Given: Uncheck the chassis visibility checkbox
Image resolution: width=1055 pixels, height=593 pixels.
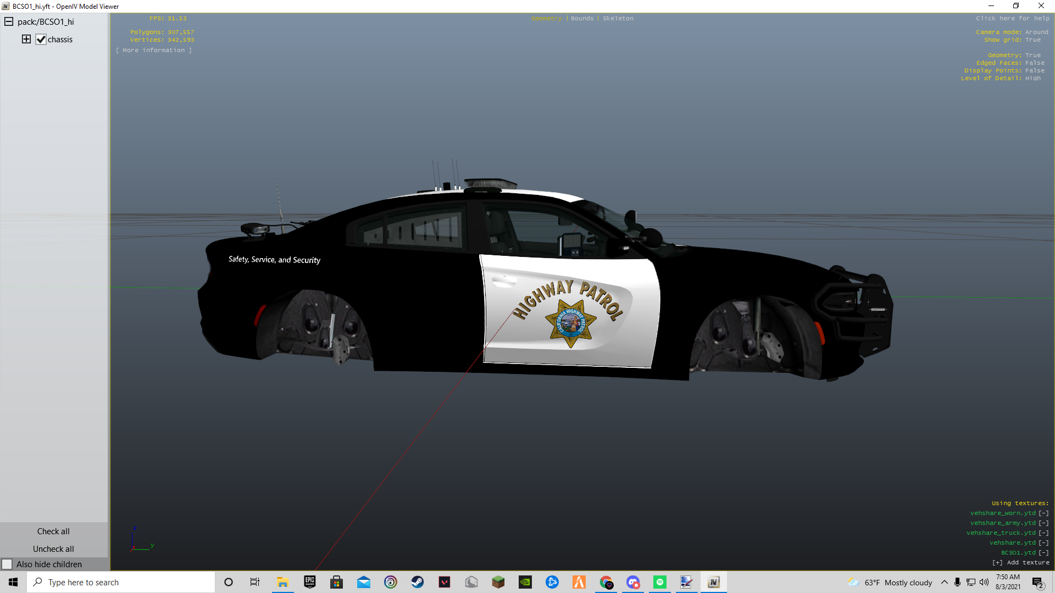Looking at the screenshot, I should click(41, 40).
